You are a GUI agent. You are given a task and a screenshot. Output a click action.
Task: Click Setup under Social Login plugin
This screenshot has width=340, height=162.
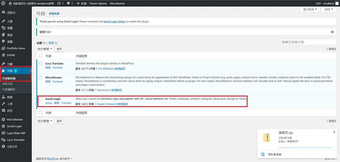point(48,103)
